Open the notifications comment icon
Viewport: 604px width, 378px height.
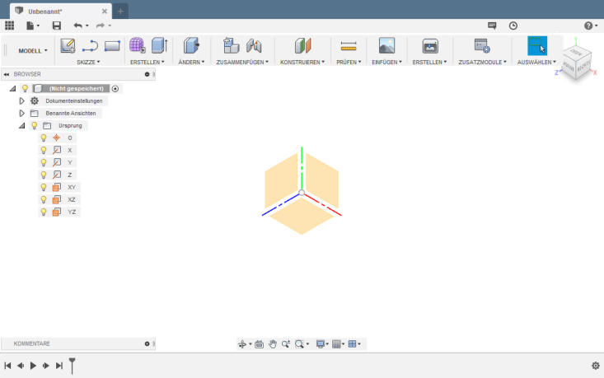[x=492, y=26]
